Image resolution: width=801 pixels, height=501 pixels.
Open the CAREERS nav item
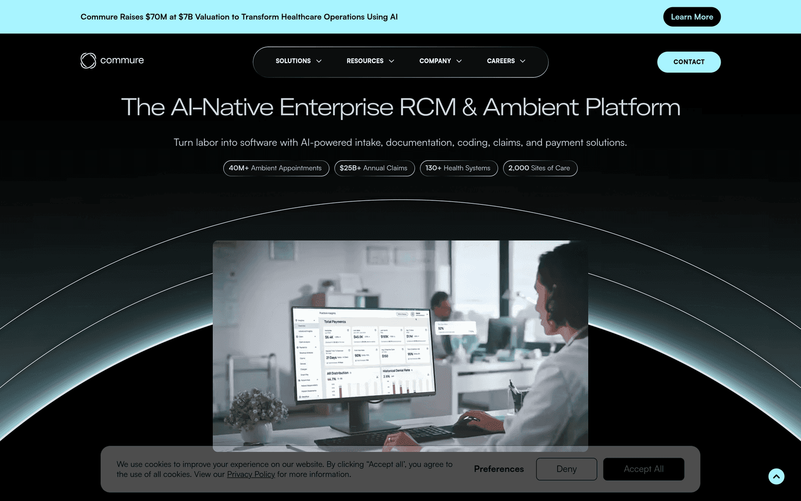(501, 61)
